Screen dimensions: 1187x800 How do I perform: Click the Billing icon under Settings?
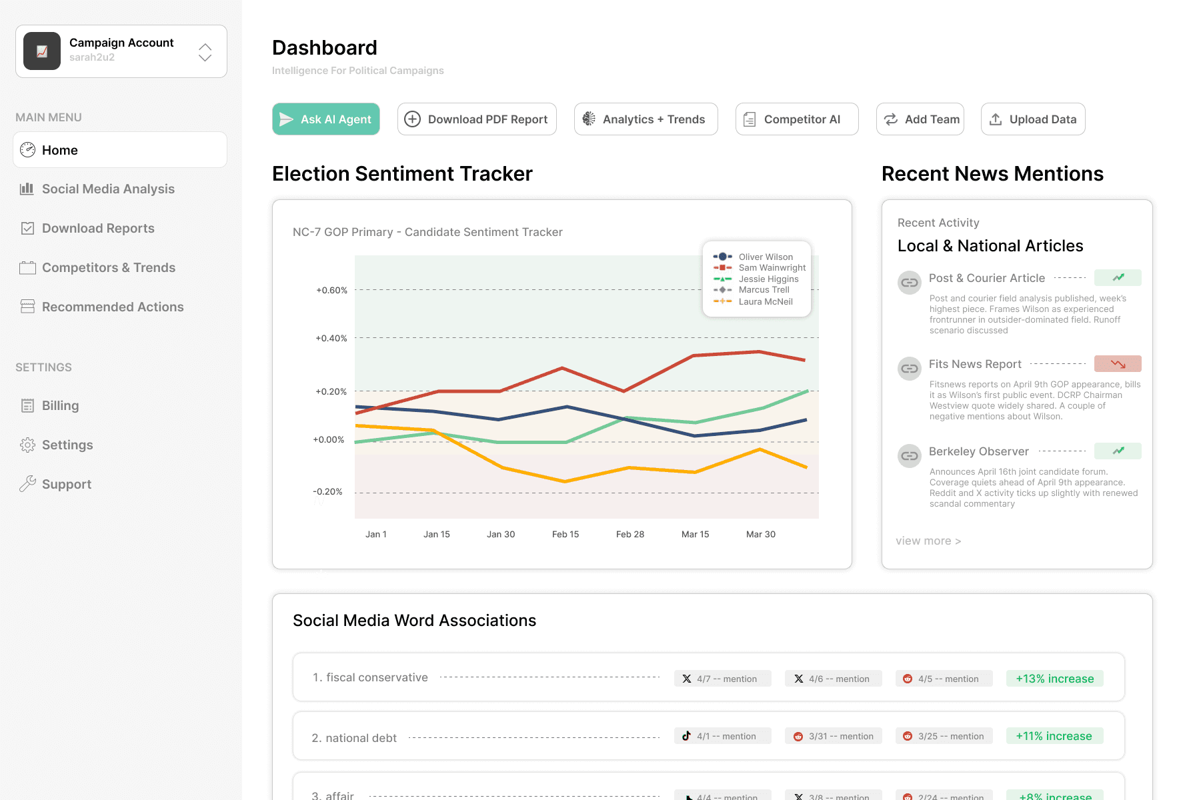click(27, 405)
